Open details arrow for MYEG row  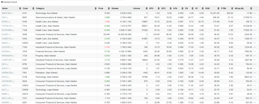click(x=254, y=77)
